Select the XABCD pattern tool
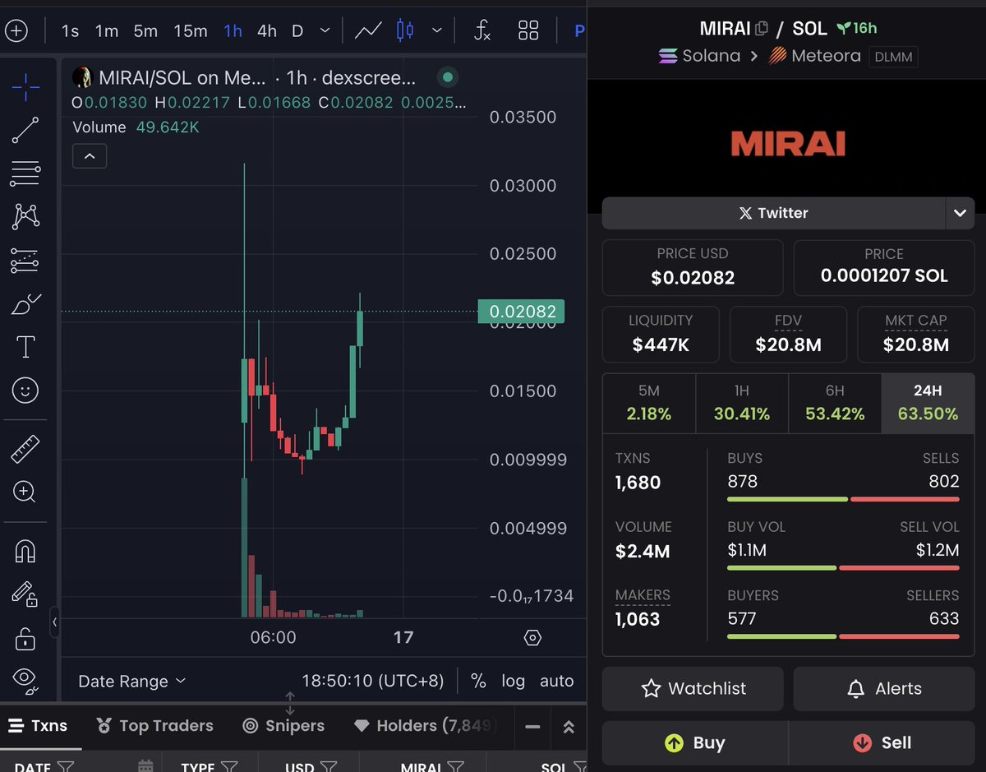This screenshot has width=986, height=772. (x=25, y=217)
